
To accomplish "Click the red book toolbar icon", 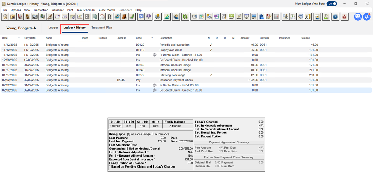I will [20, 17].
